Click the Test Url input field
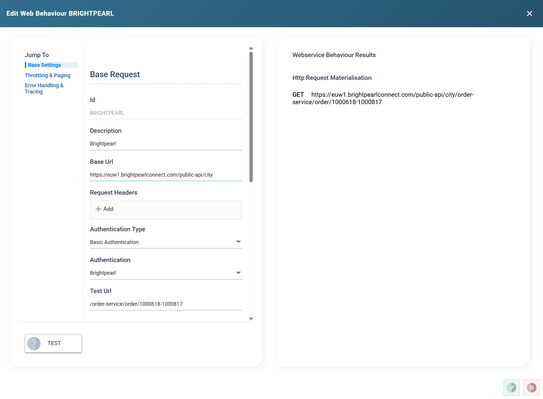 (166, 304)
